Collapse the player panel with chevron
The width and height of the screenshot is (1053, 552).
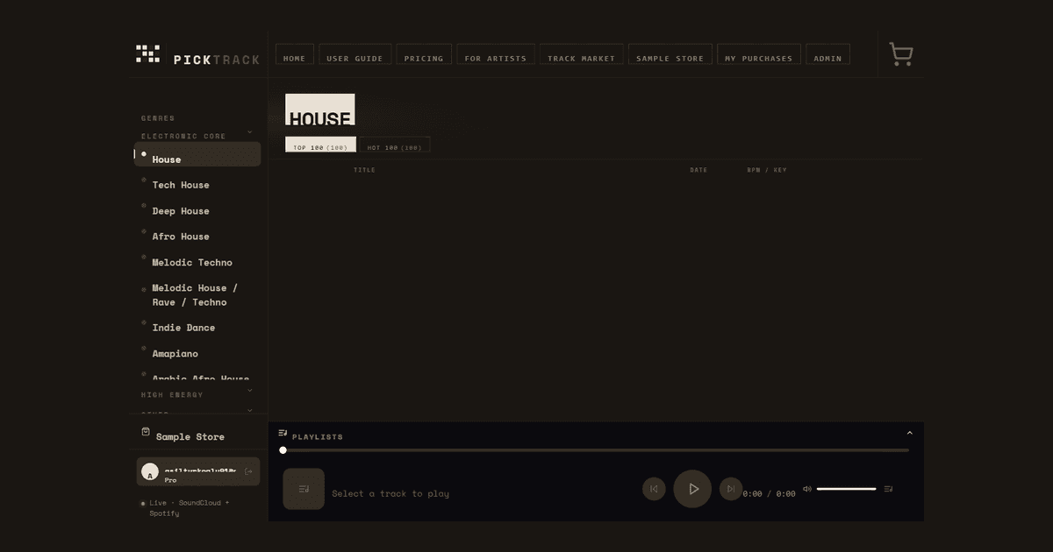(909, 433)
